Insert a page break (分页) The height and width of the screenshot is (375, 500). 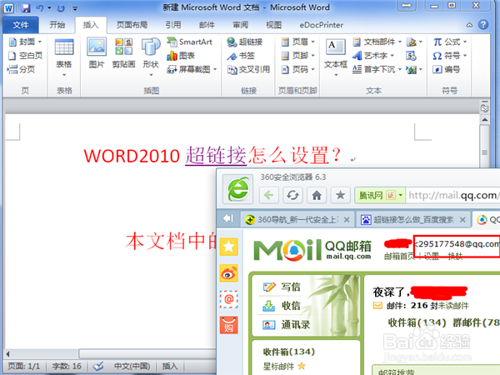(21, 69)
